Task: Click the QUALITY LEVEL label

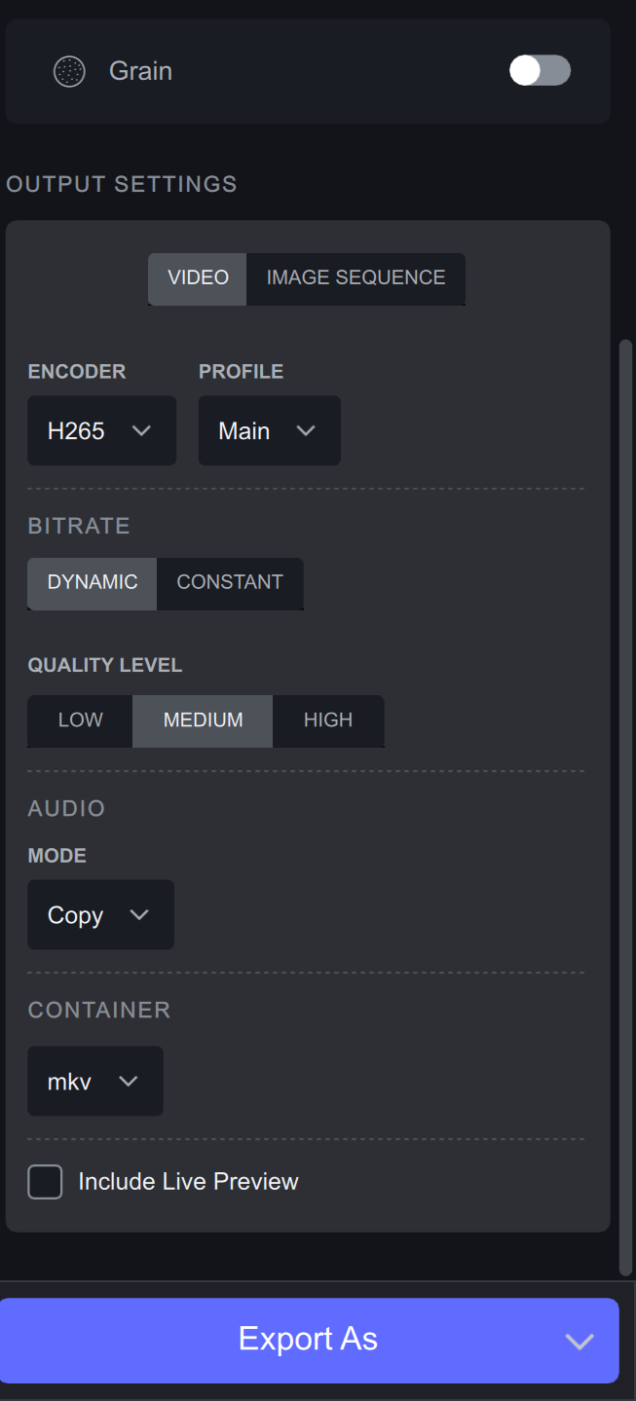Action: tap(105, 666)
